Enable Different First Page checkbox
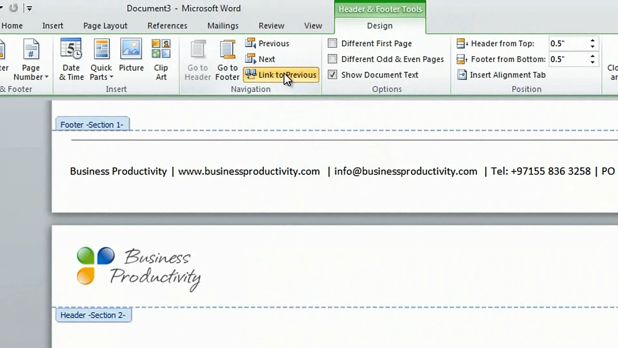618x348 pixels. click(x=332, y=43)
